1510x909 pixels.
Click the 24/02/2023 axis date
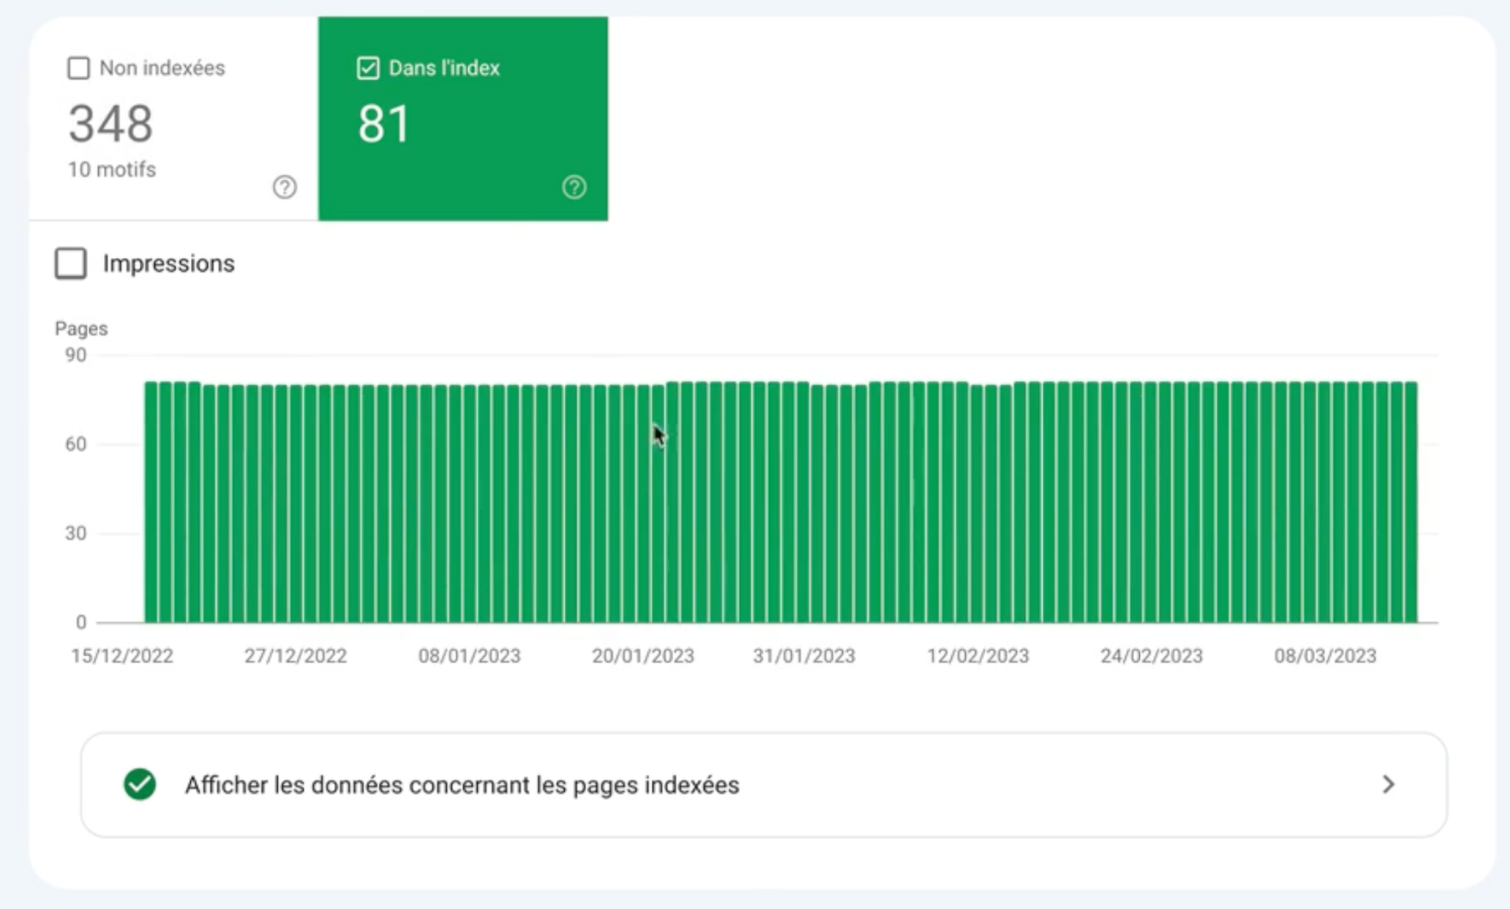1152,656
